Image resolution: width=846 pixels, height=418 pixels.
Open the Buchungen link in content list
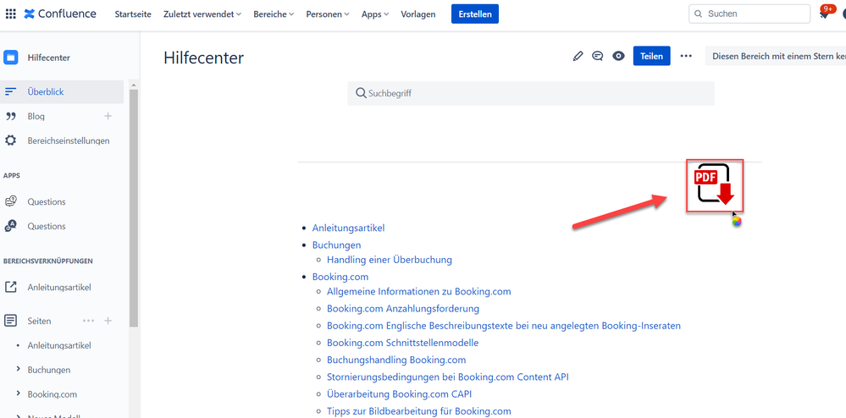(337, 245)
